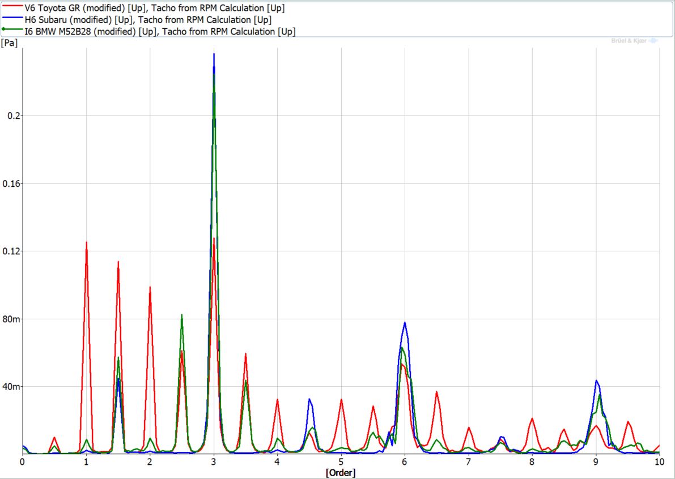
Task: Click the blue peak tip at order 6
Action: [x=405, y=323]
